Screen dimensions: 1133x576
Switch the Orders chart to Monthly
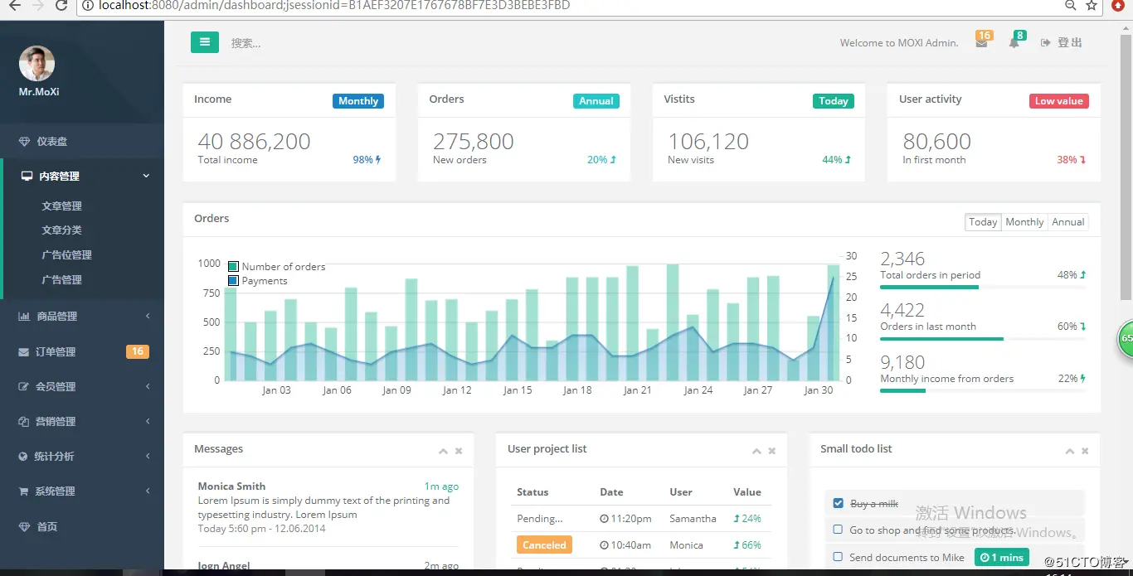pos(1024,222)
